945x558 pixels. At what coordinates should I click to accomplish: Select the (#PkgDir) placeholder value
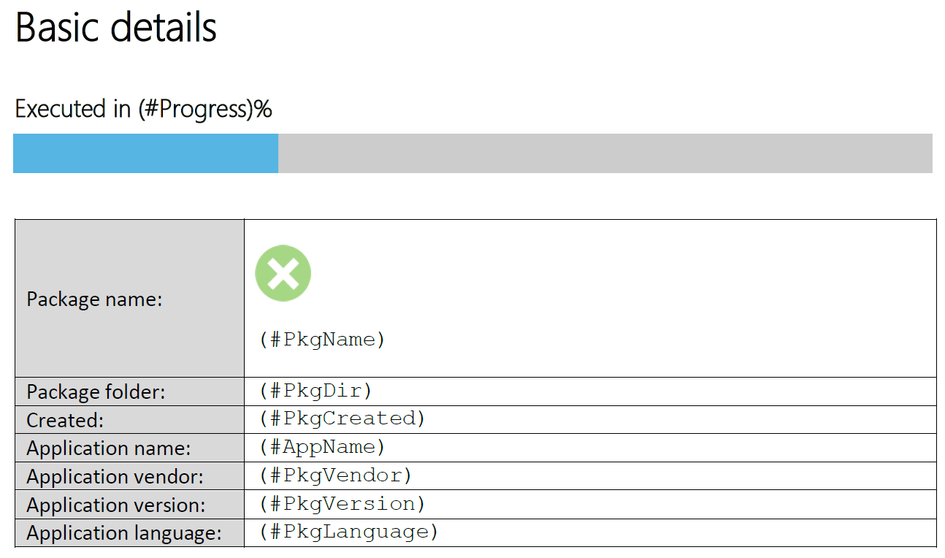[315, 391]
